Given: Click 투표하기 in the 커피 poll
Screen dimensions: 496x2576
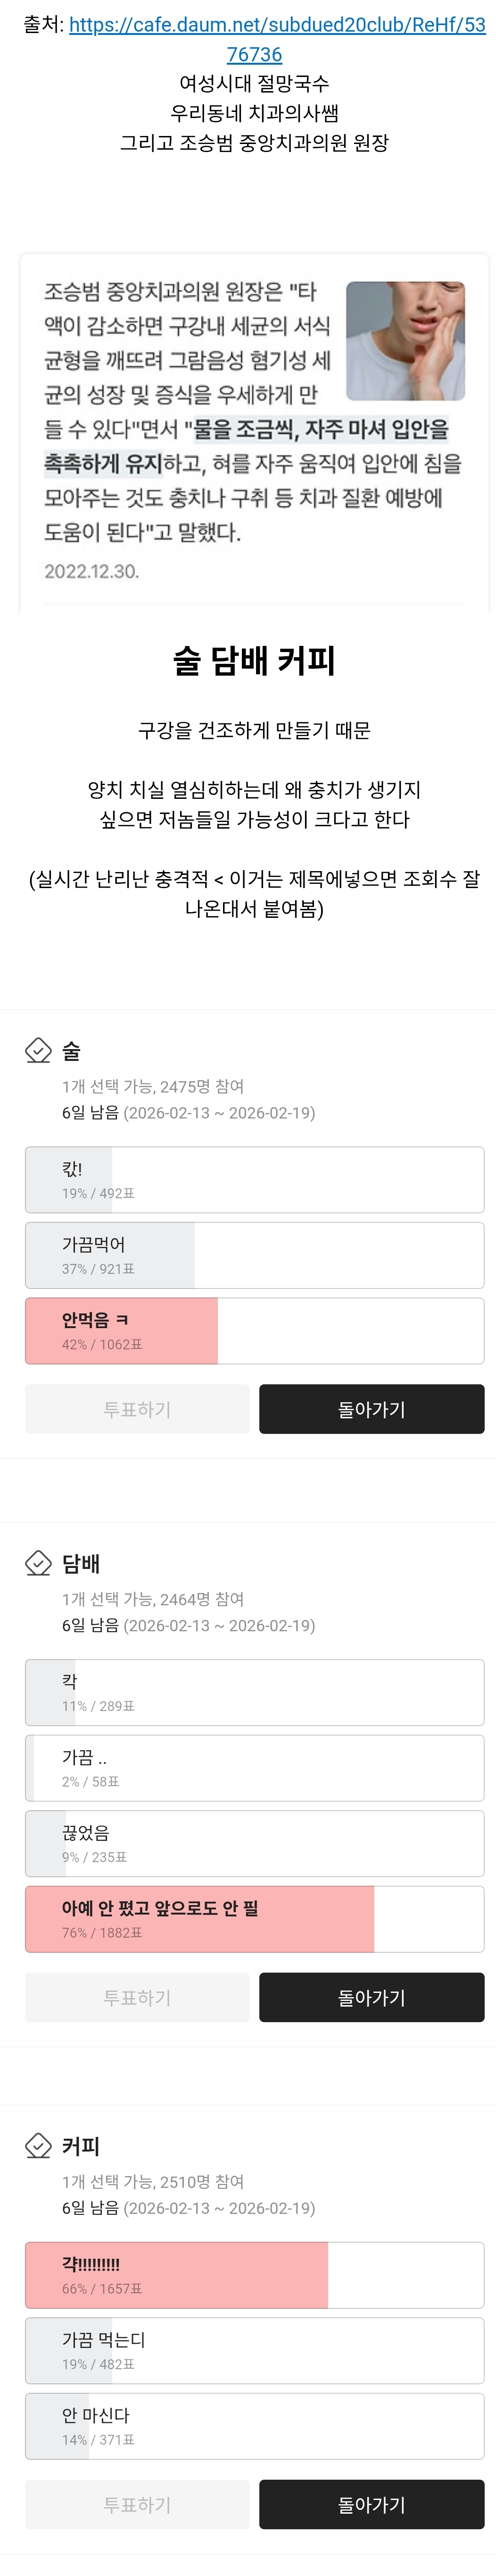Looking at the screenshot, I should (x=136, y=2504).
